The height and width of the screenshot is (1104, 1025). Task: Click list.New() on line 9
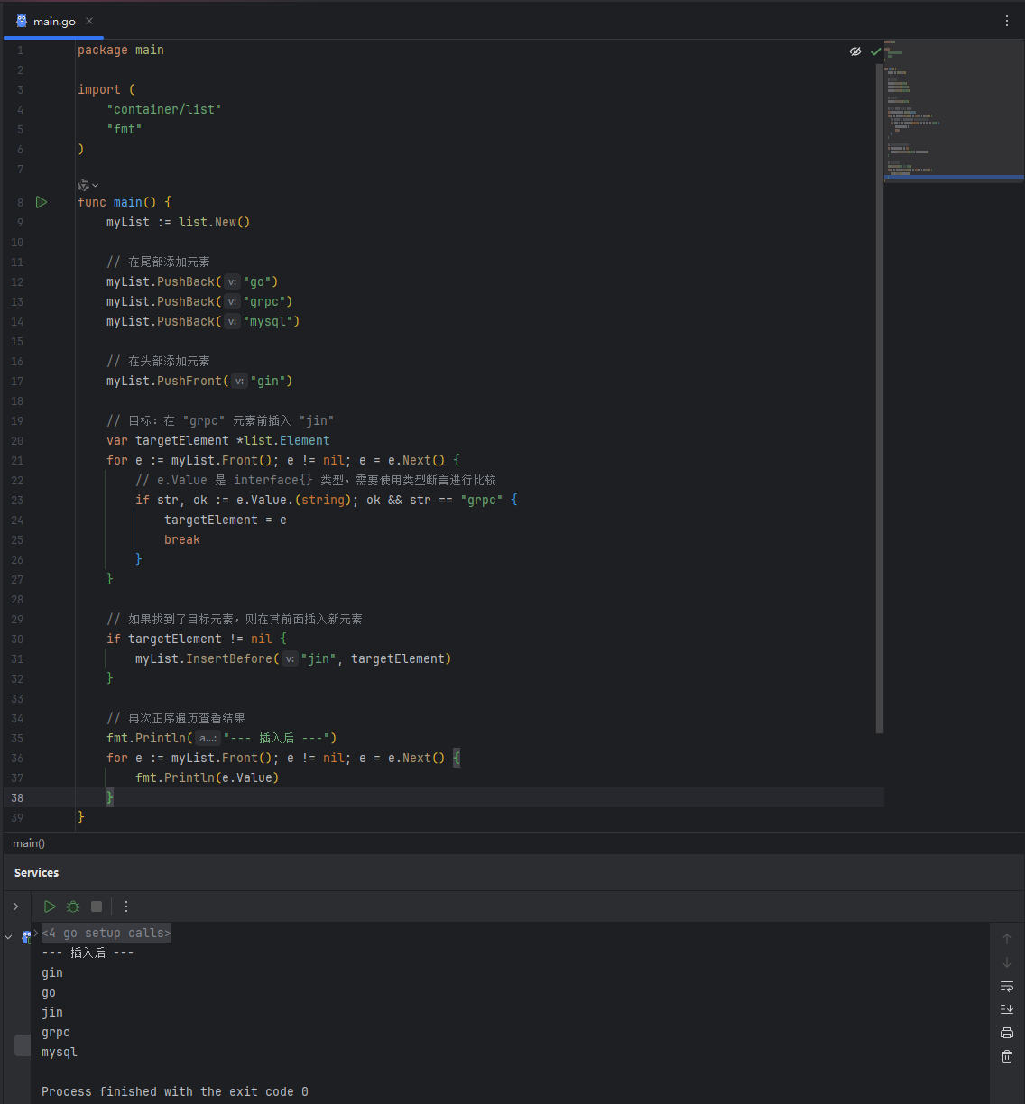(214, 222)
